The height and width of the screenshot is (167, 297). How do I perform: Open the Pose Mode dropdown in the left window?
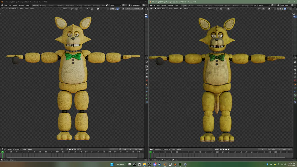pos(12,9)
